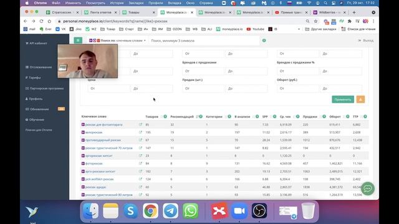
Task: Bookmark page with the star icon
Action: point(315,21)
